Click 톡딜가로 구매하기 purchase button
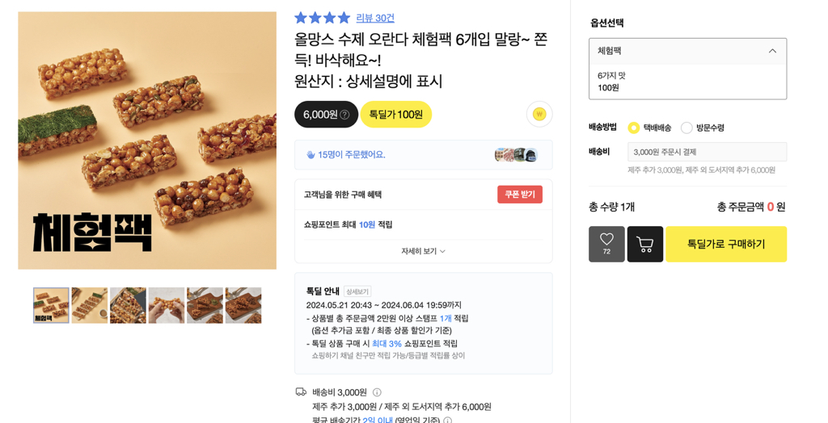Viewport: 828px width, 423px height. point(725,244)
